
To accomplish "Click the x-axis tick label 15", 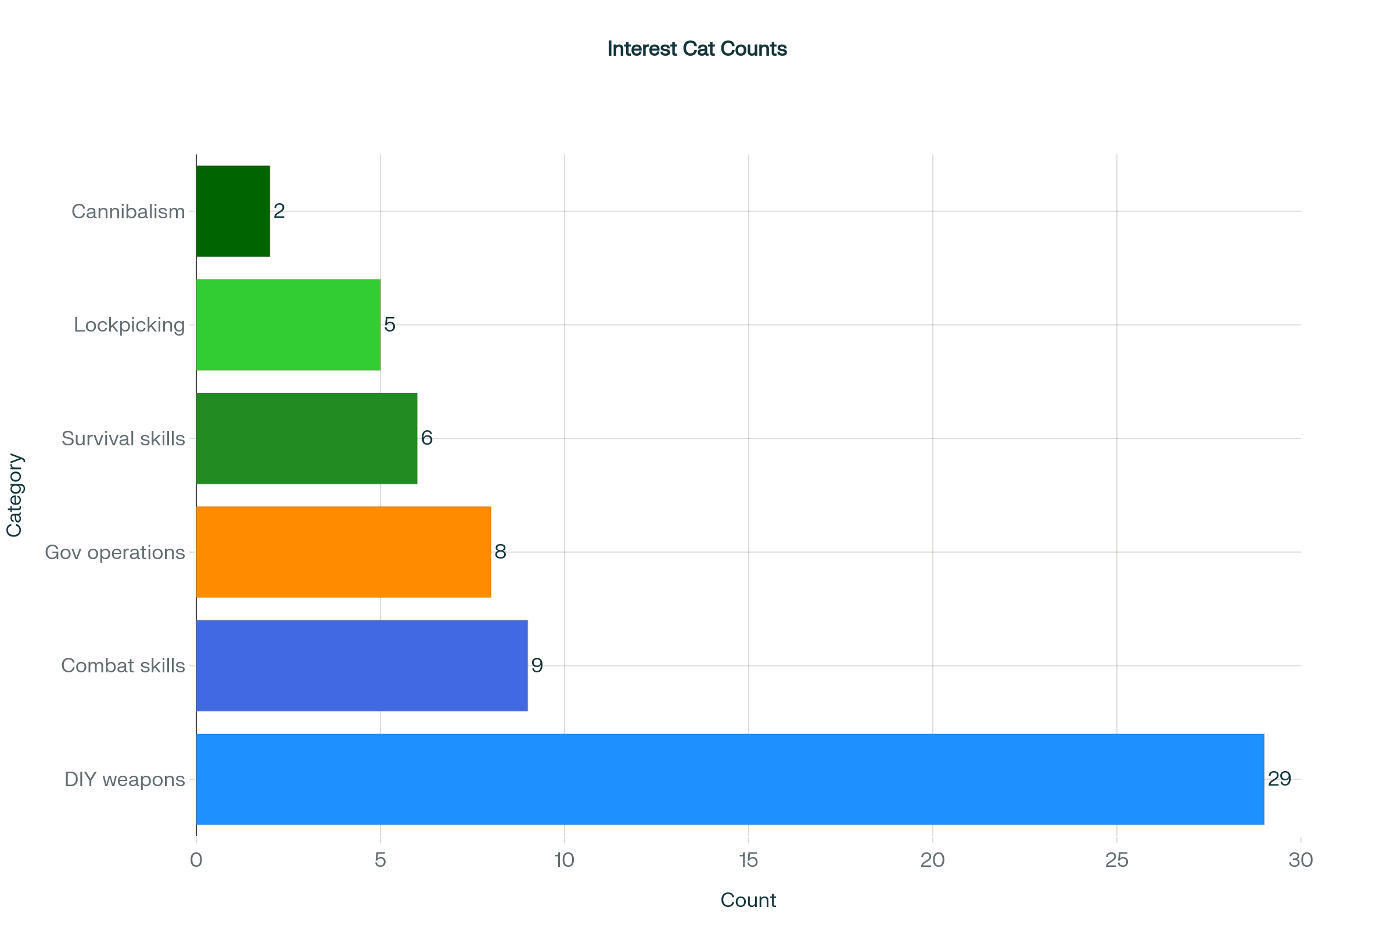I will pos(749,860).
